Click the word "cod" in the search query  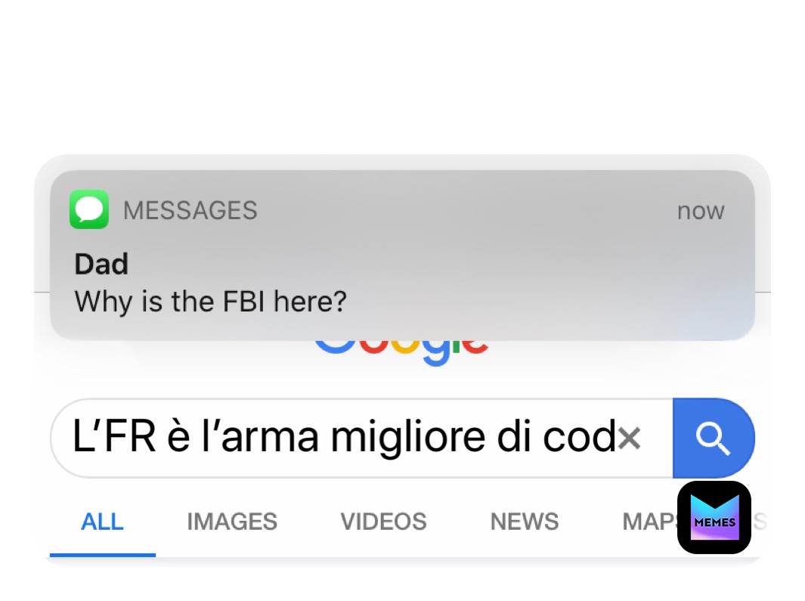(x=579, y=437)
